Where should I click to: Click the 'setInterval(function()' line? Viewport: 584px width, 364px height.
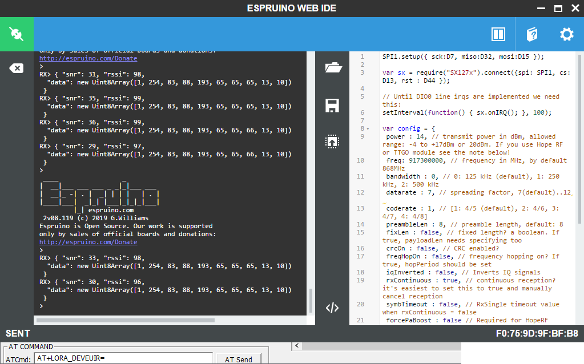point(466,113)
